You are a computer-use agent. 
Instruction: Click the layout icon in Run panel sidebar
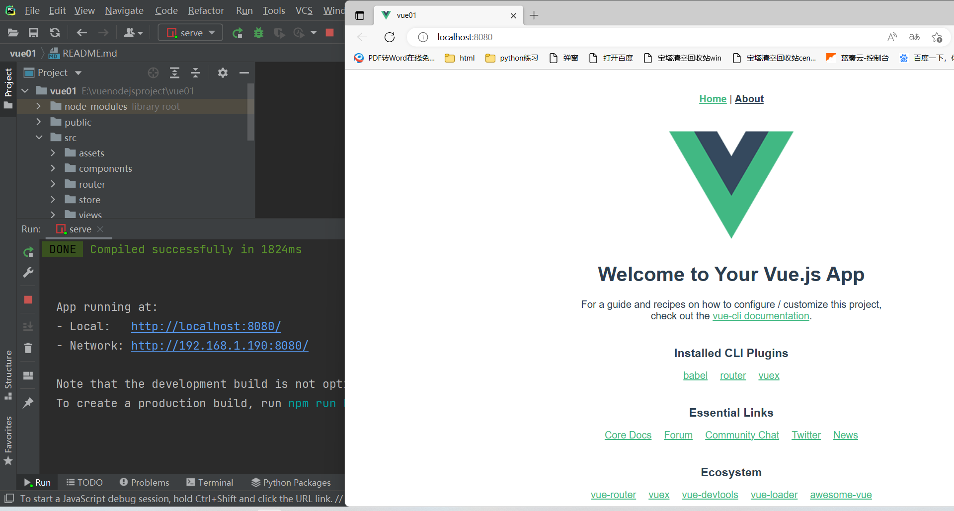click(28, 376)
